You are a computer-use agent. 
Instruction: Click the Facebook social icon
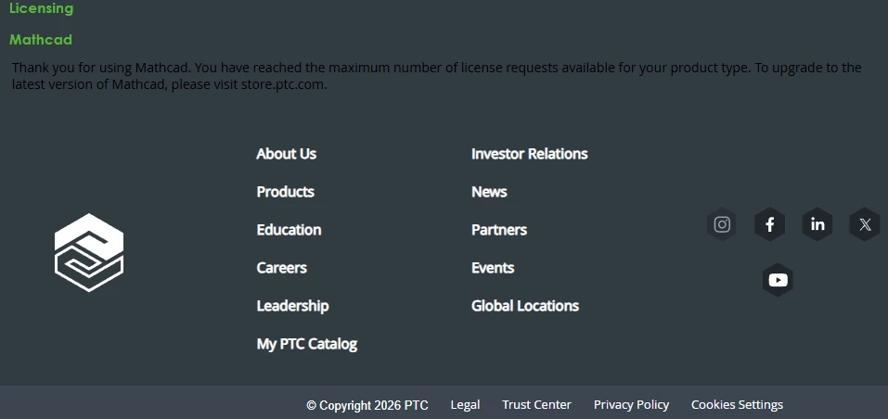tap(769, 224)
